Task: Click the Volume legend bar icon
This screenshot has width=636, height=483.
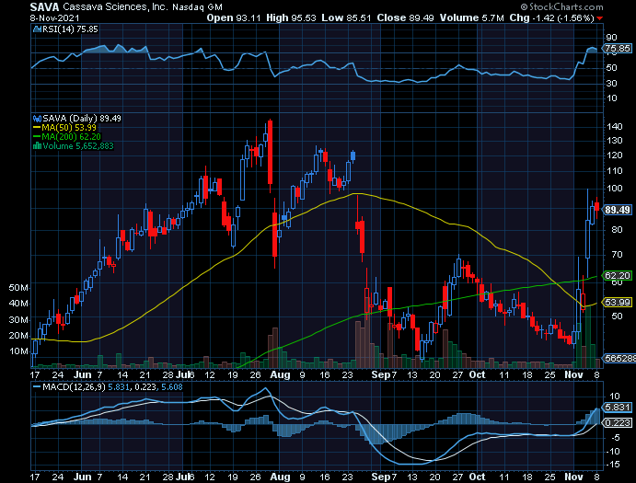Action: point(37,146)
